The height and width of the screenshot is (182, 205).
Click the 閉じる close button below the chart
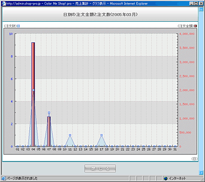coord(100,168)
